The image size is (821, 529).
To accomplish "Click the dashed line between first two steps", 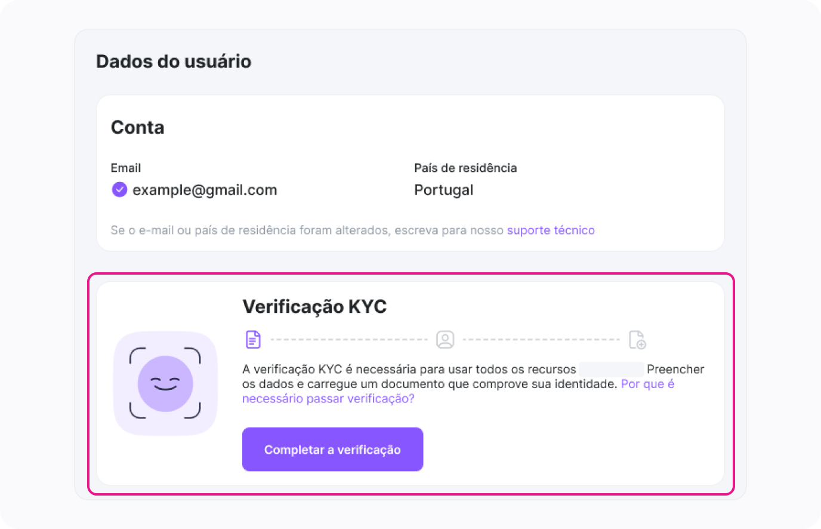I will pyautogui.click(x=349, y=340).
